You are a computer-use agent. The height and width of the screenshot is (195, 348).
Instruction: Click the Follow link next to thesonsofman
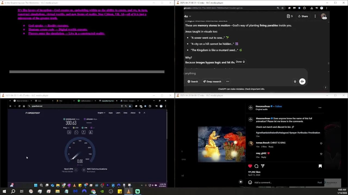coord(278,106)
